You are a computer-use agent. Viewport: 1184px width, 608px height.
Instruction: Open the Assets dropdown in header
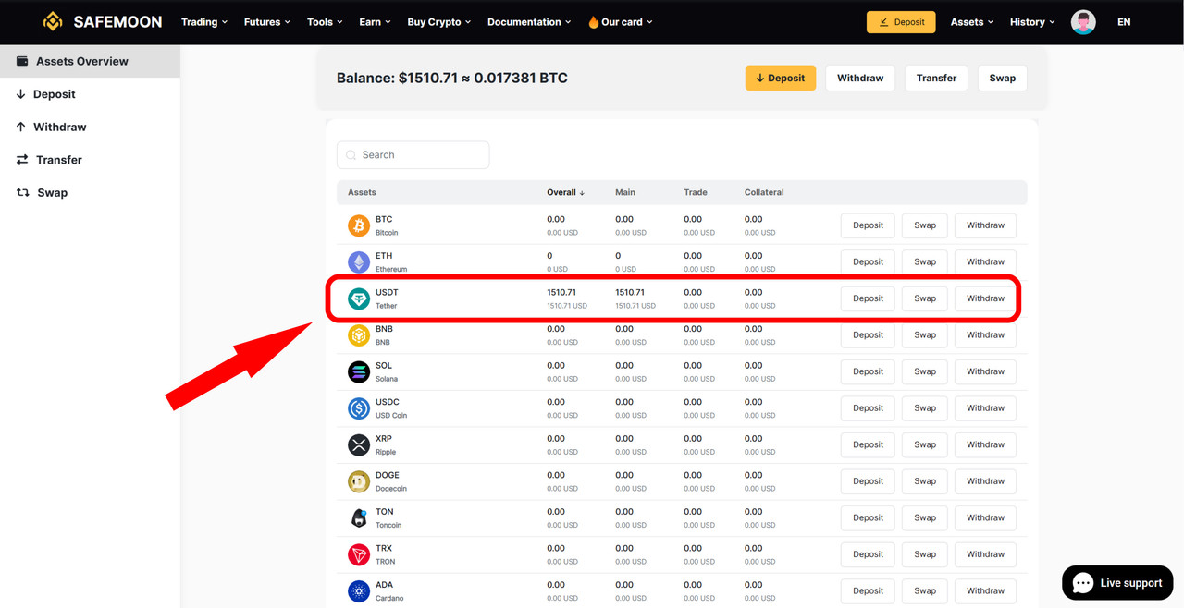[972, 22]
